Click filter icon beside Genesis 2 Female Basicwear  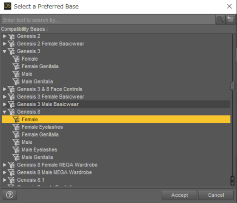(11, 44)
